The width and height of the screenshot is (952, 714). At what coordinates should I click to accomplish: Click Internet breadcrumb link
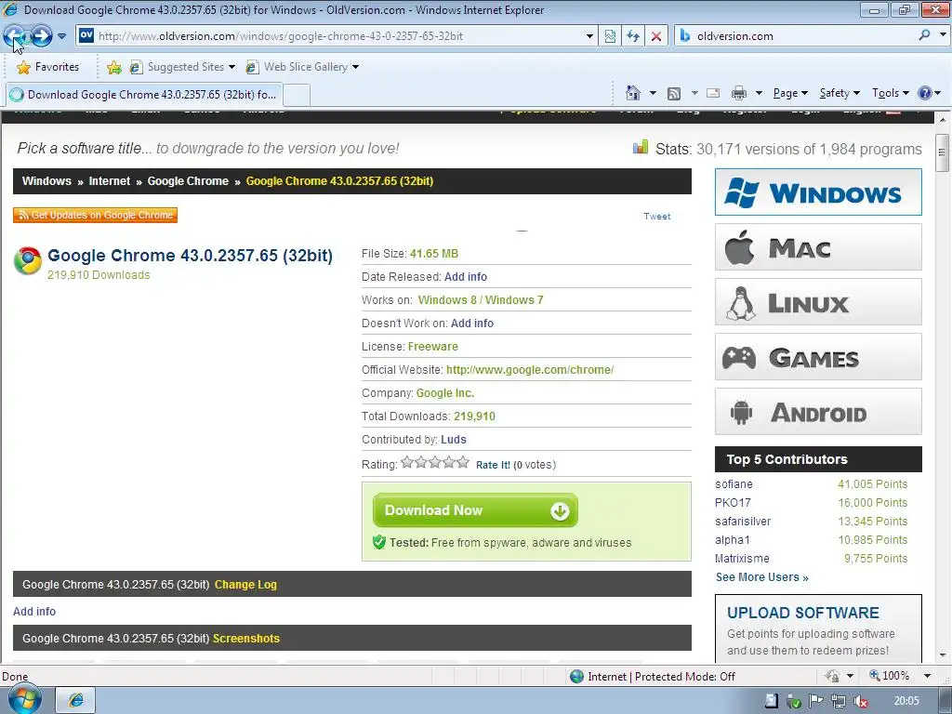[110, 181]
